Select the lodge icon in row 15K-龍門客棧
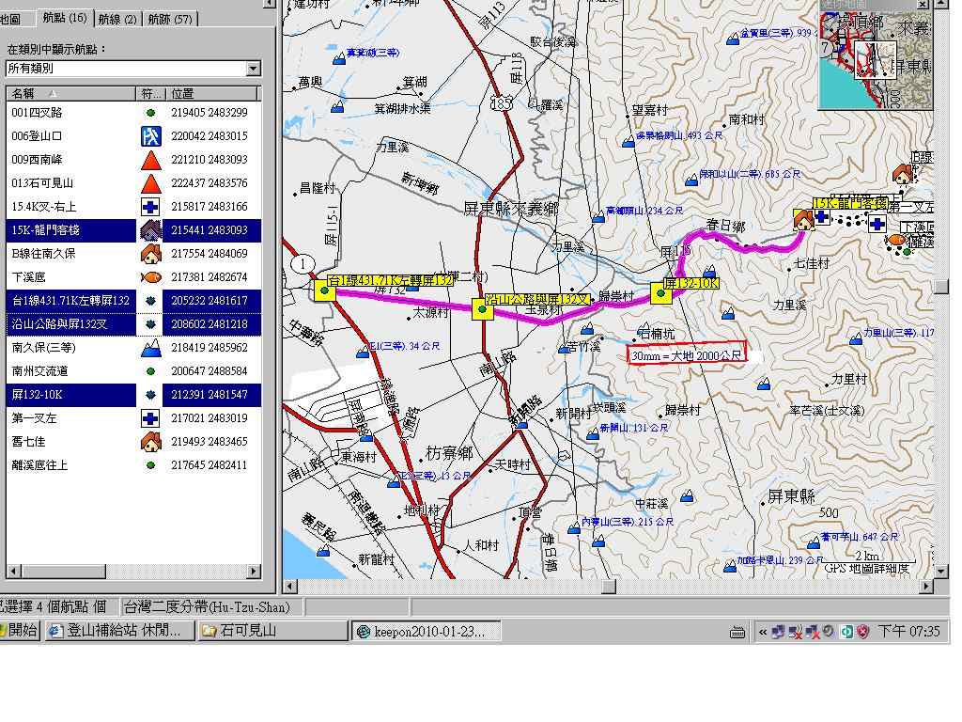 [x=150, y=230]
